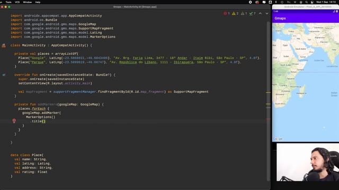The image size is (339, 190).
Task: Click the import MarkerOptions line
Action: click(63, 37)
